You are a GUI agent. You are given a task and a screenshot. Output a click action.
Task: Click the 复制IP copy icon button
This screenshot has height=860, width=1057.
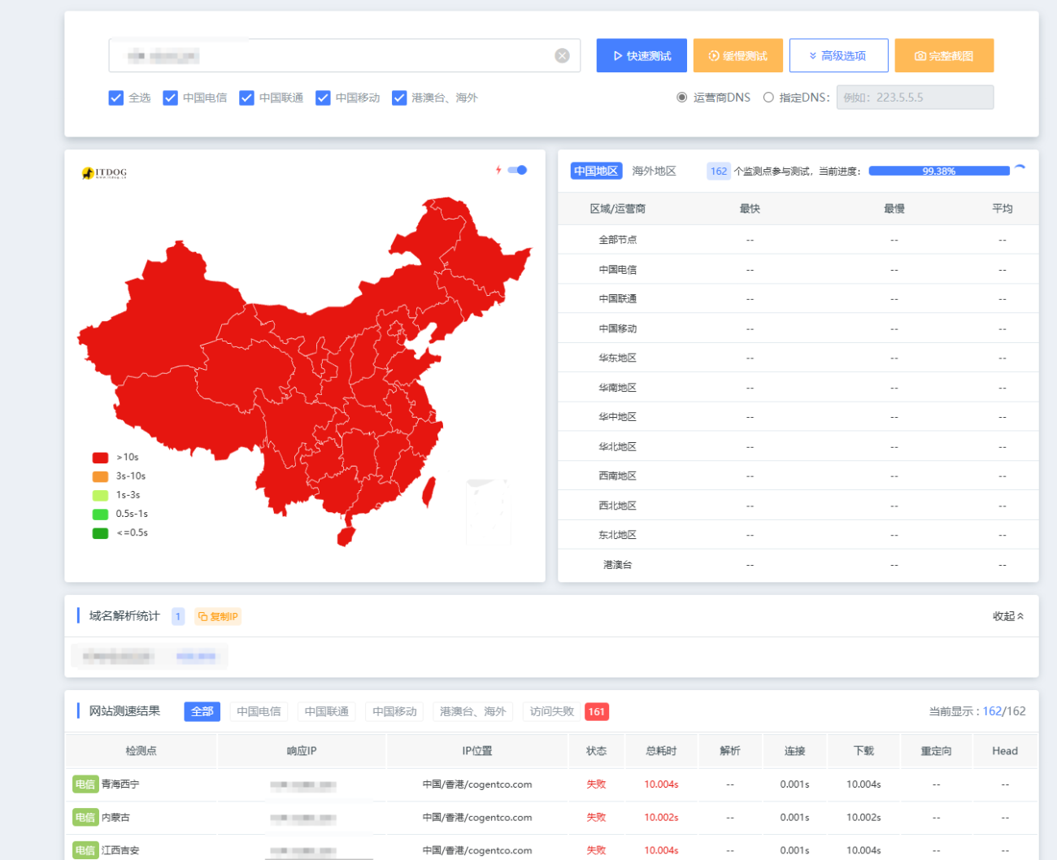point(218,617)
